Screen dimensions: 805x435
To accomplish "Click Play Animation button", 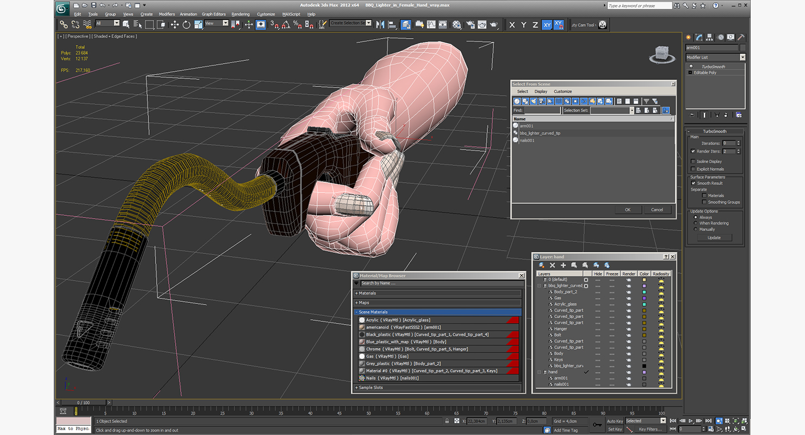I will [691, 421].
